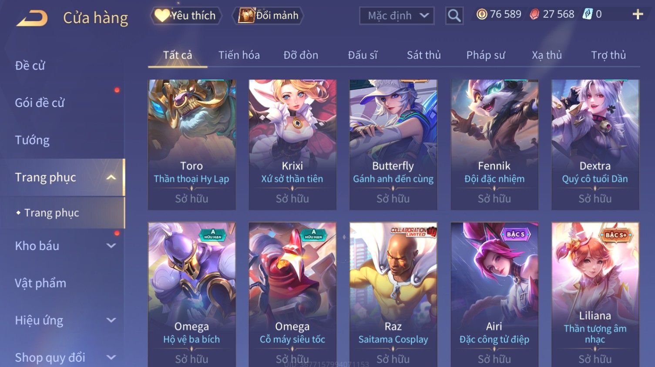Switch to the Sát thủ tab
655x367 pixels.
coord(423,55)
